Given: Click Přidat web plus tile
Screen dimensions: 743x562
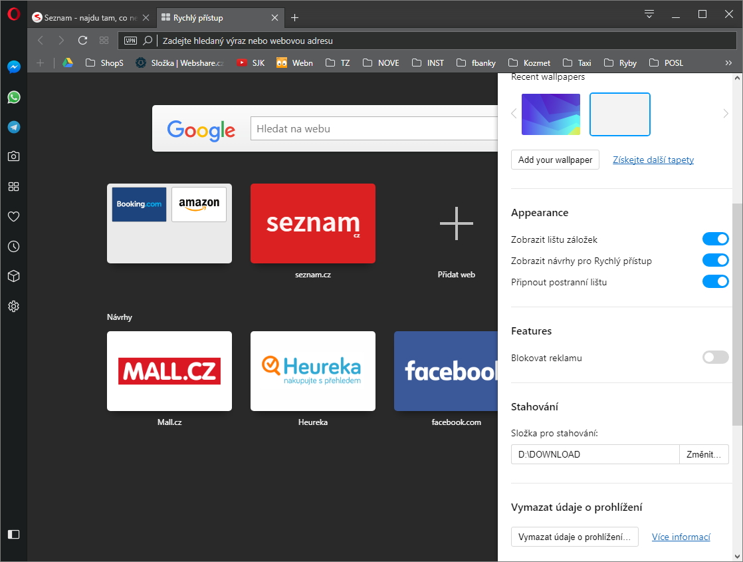Looking at the screenshot, I should 457,223.
